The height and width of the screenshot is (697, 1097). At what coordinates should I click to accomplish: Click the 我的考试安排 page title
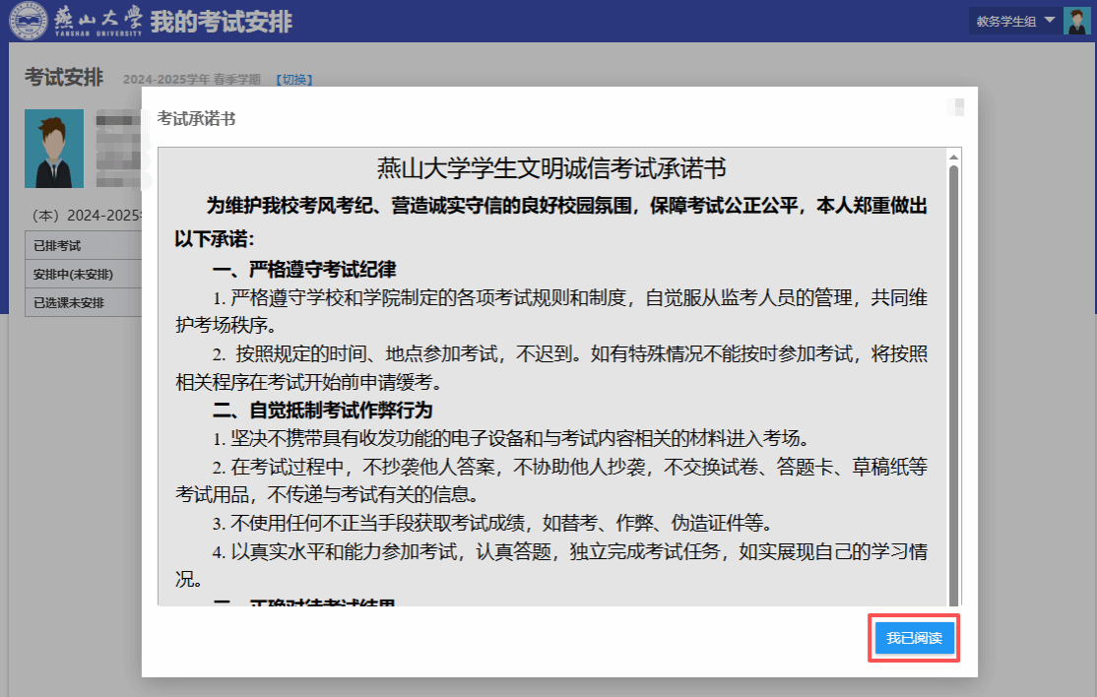(x=222, y=21)
